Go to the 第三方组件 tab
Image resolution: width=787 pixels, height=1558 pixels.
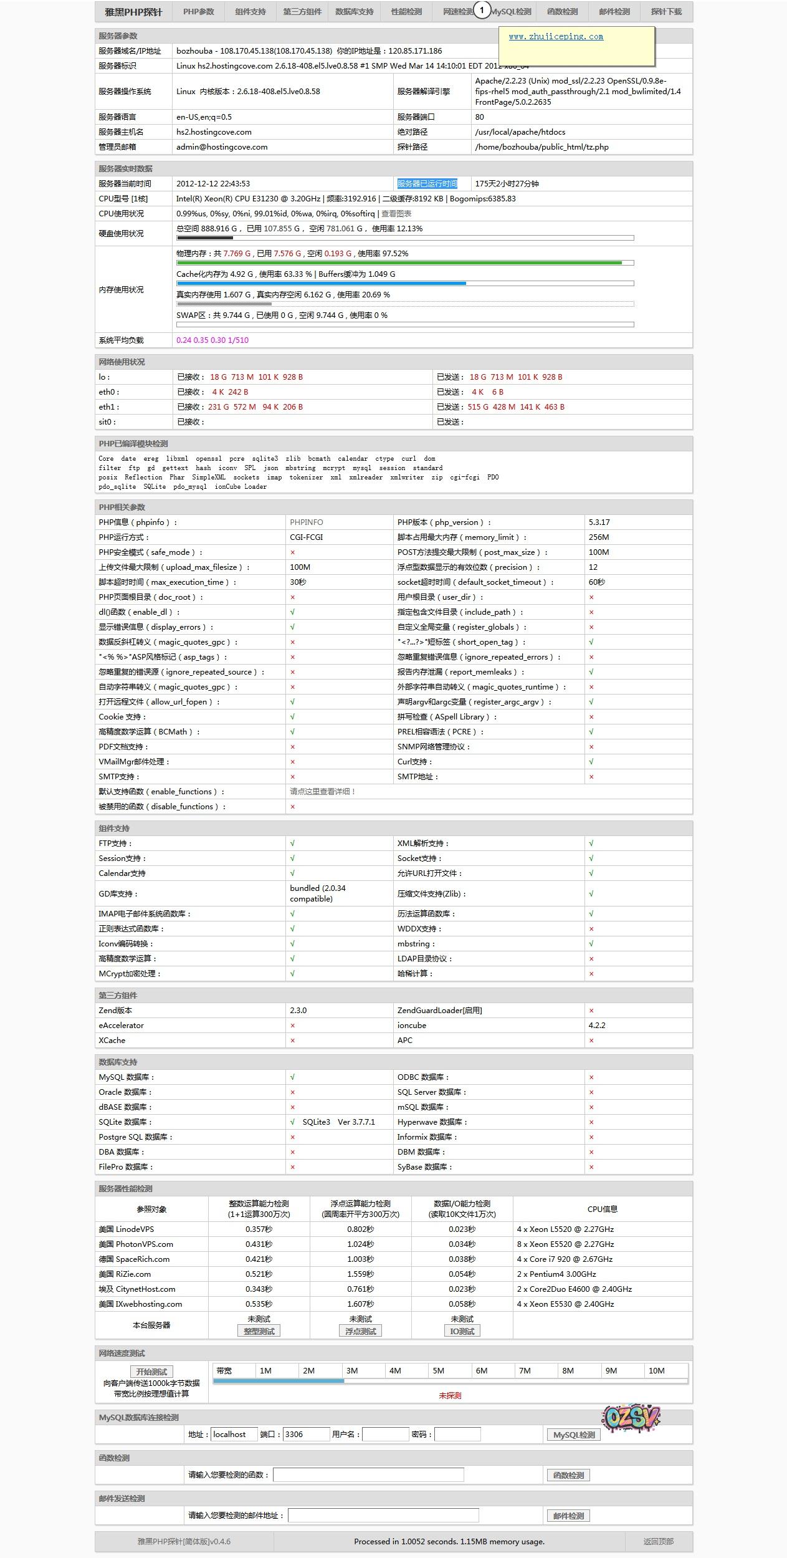(x=302, y=12)
